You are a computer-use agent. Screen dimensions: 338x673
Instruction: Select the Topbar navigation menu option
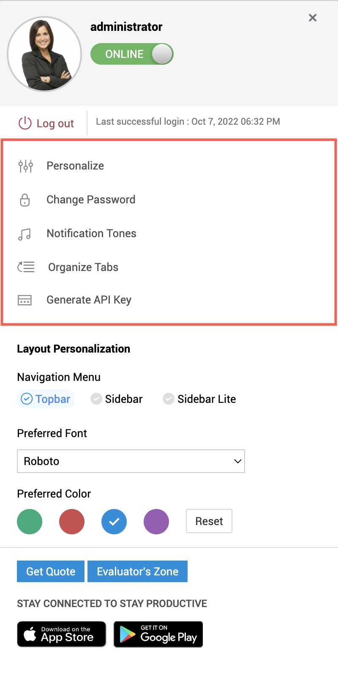click(46, 399)
